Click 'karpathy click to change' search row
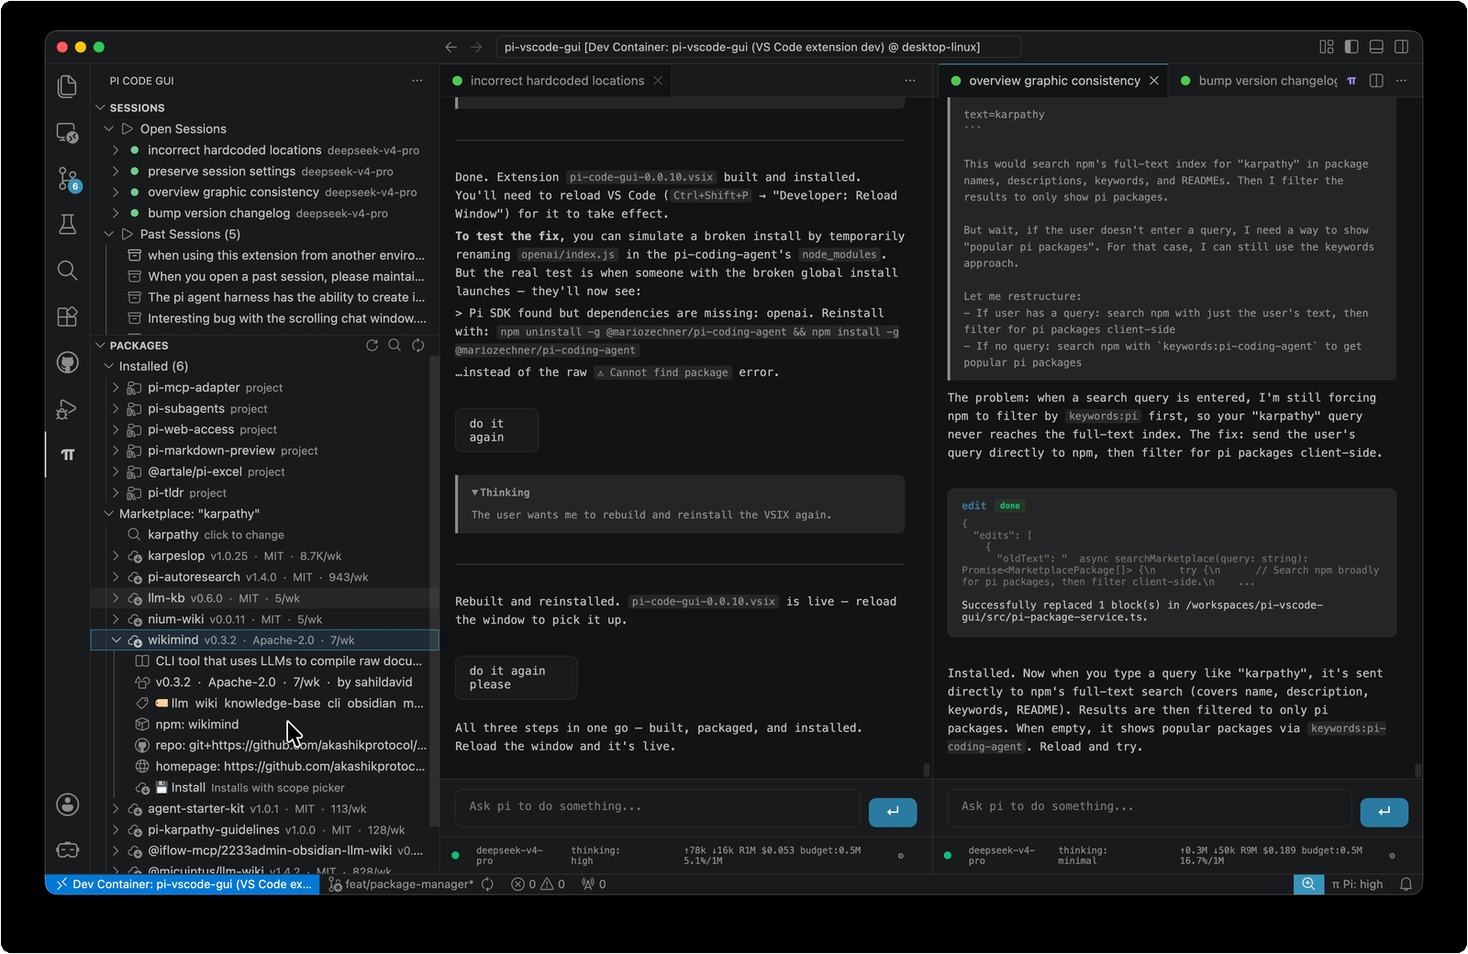The height and width of the screenshot is (954, 1468). click(264, 535)
